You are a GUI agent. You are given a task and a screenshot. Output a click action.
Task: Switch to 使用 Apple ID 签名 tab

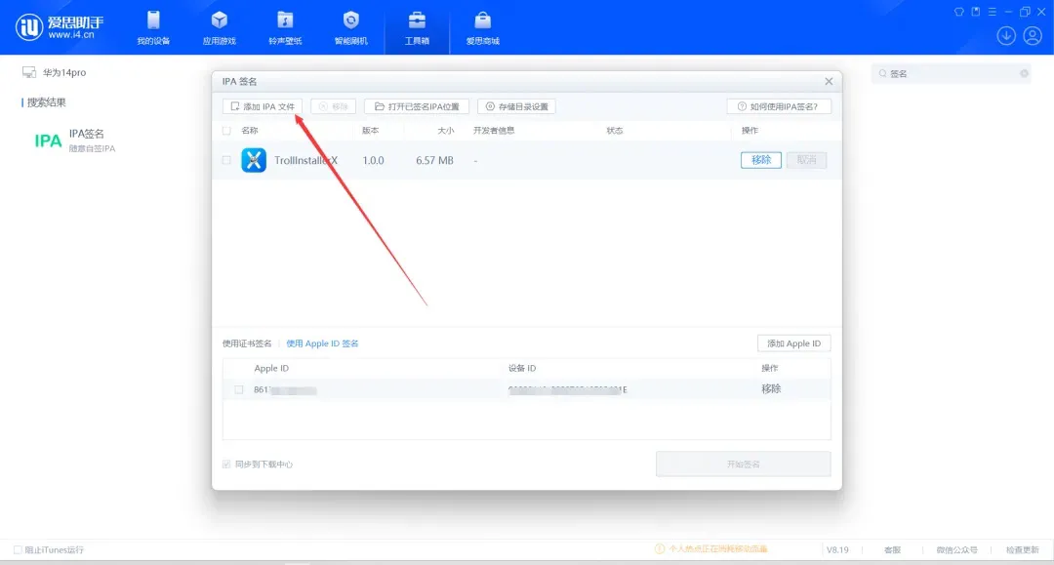click(322, 343)
